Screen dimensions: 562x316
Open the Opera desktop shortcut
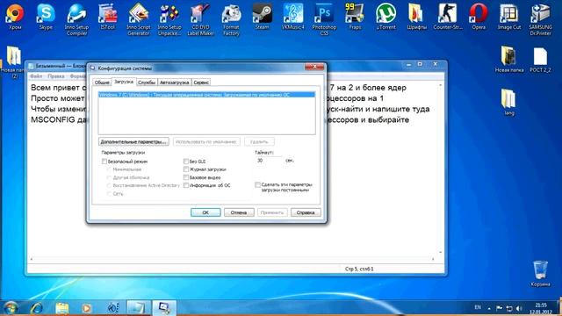pyautogui.click(x=479, y=16)
